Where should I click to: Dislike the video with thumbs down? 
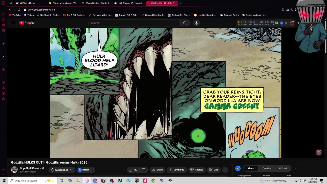pos(143,170)
